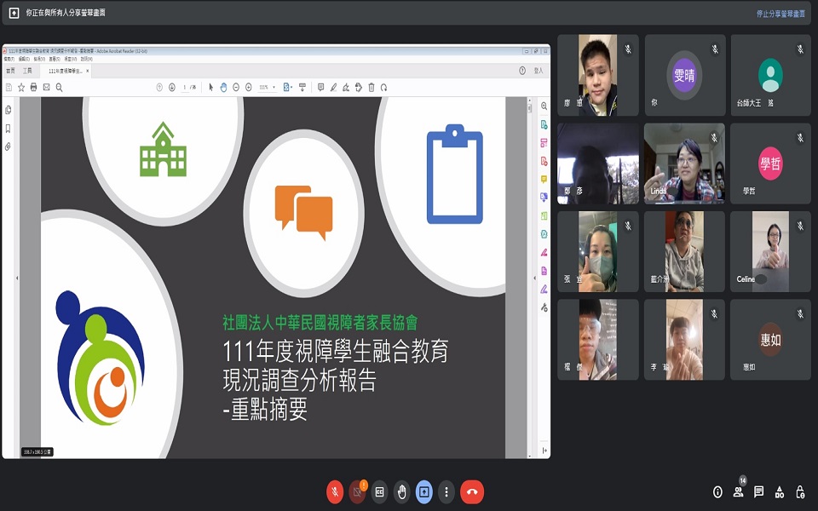This screenshot has height=511, width=818.
Task: Click 停止分享螢幕畫面 to stop sharing
Action: 781,14
